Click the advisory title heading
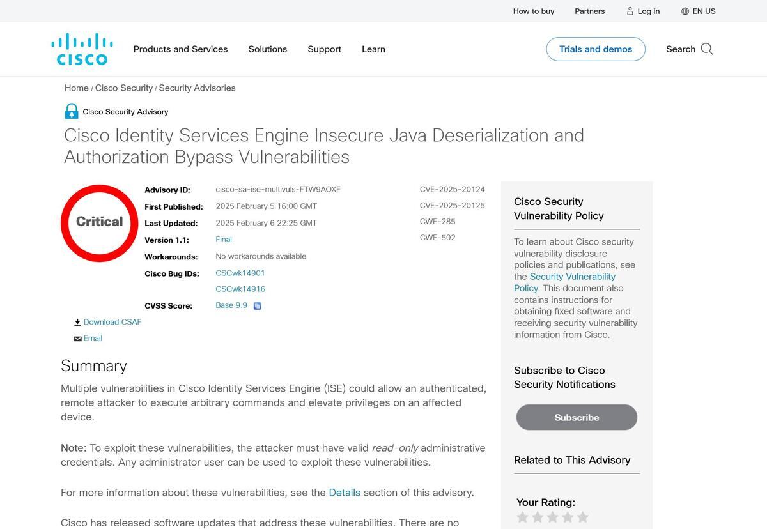Image resolution: width=767 pixels, height=529 pixels. coord(324,146)
